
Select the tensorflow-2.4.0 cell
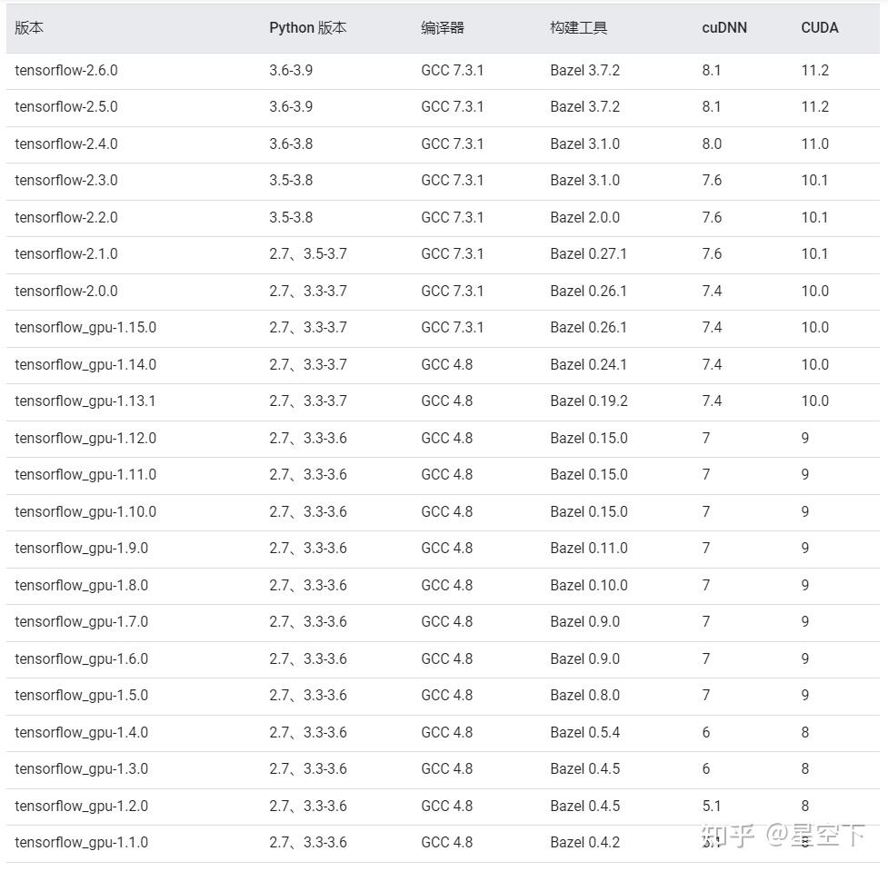tap(66, 144)
